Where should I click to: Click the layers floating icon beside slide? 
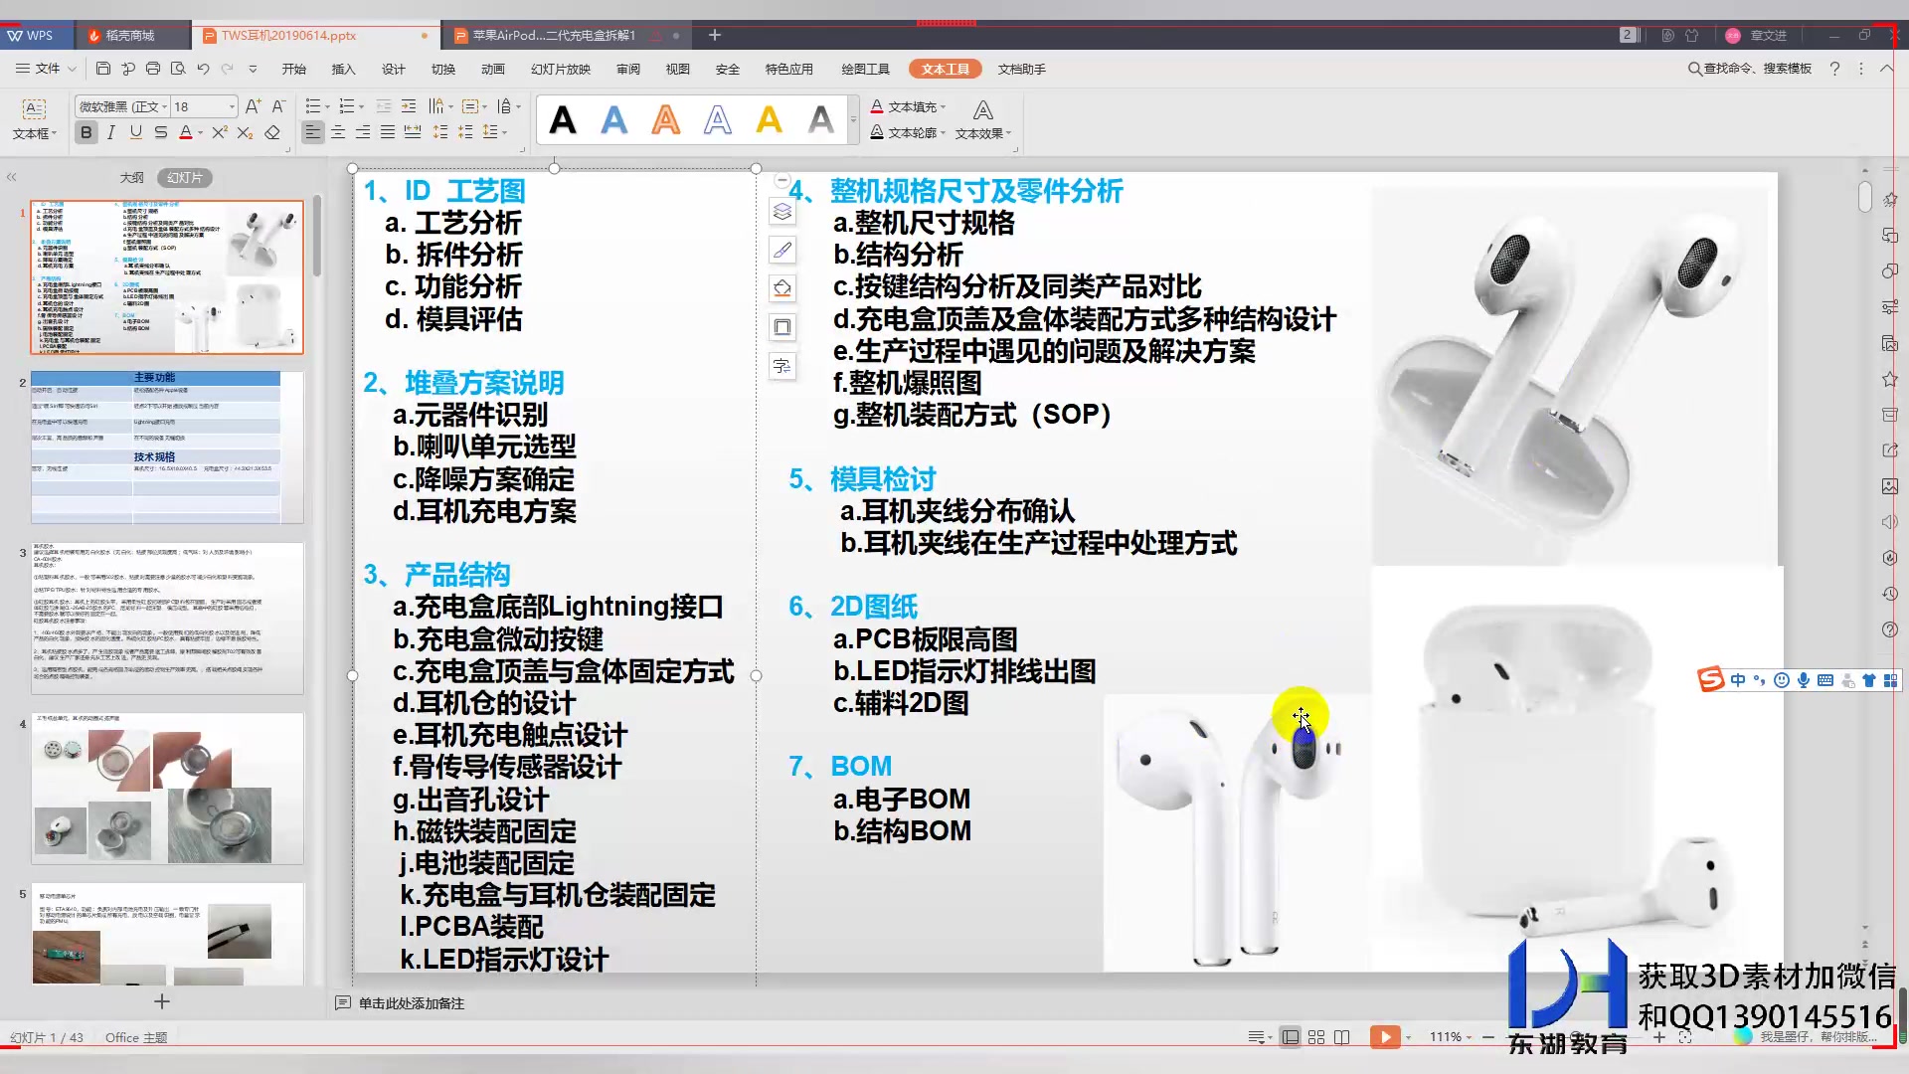point(782,212)
